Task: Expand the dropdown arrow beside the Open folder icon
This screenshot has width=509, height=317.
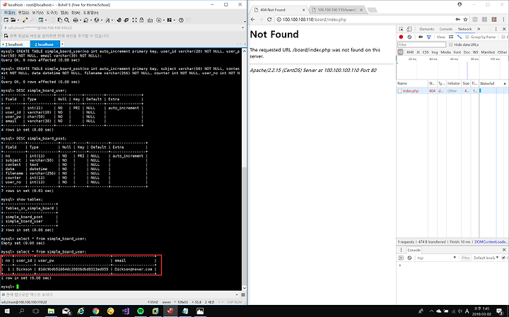Action: pyautogui.click(x=18, y=20)
